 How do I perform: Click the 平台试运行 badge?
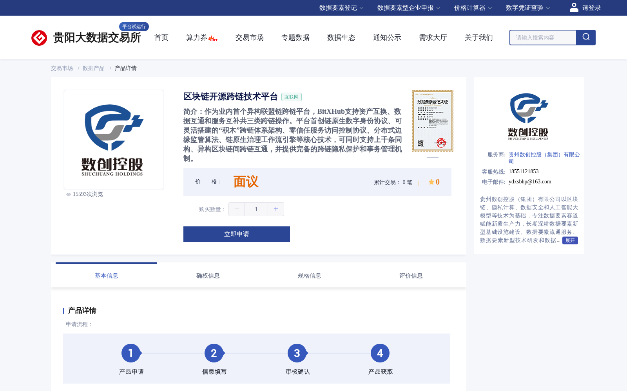point(134,27)
